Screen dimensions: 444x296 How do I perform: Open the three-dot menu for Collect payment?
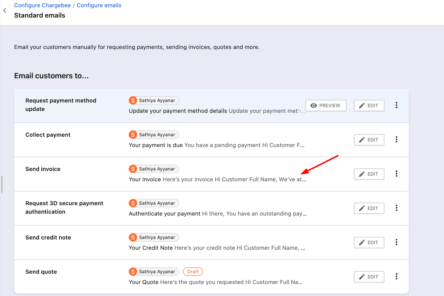pyautogui.click(x=396, y=139)
